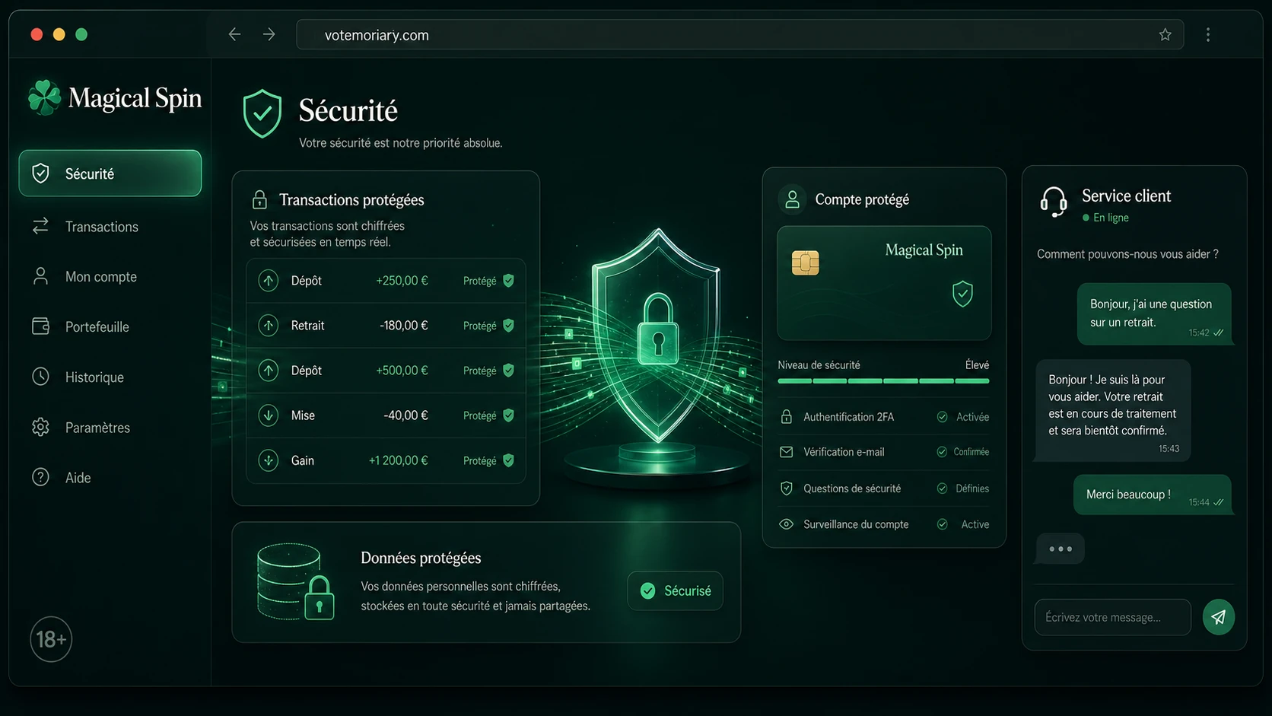Viewport: 1272px width, 716px height.
Task: Click the large shield icon beside Sécurité heading
Action: click(262, 113)
